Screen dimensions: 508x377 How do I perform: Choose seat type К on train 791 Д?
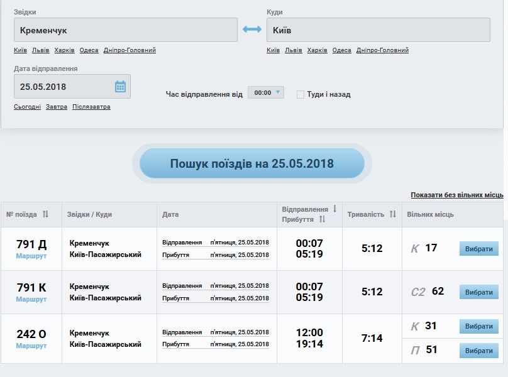(x=478, y=249)
